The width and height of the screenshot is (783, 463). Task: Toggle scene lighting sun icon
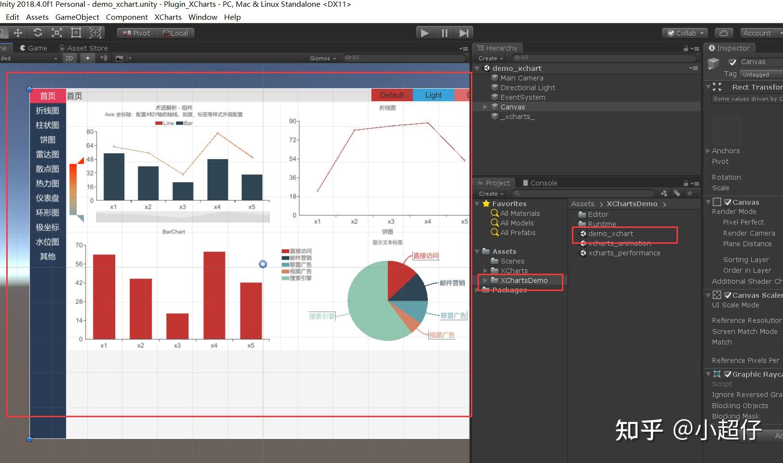pos(87,58)
